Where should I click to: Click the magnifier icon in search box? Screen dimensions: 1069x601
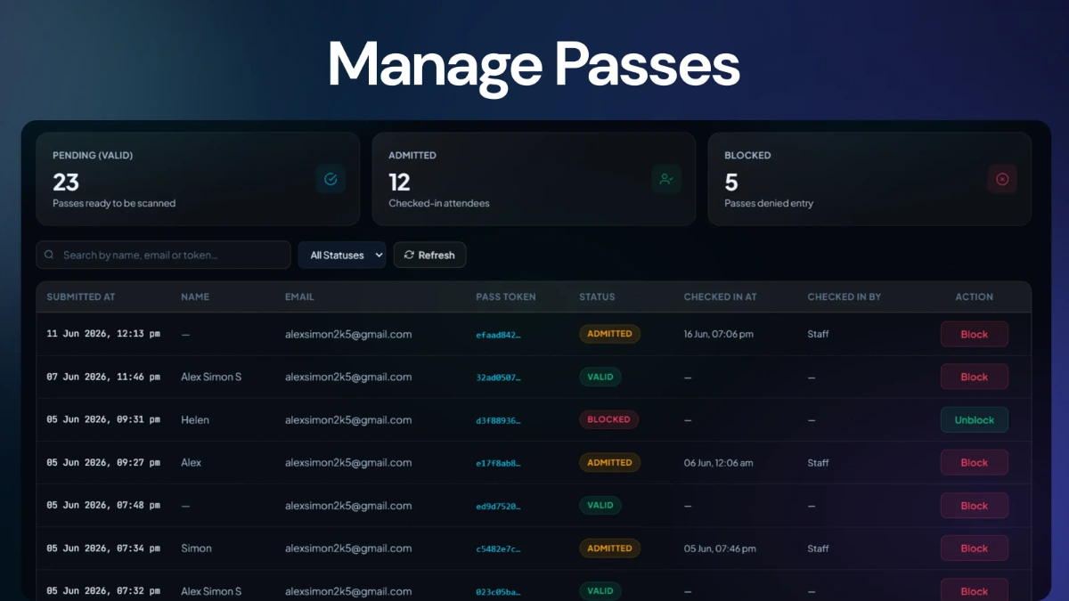pos(49,255)
